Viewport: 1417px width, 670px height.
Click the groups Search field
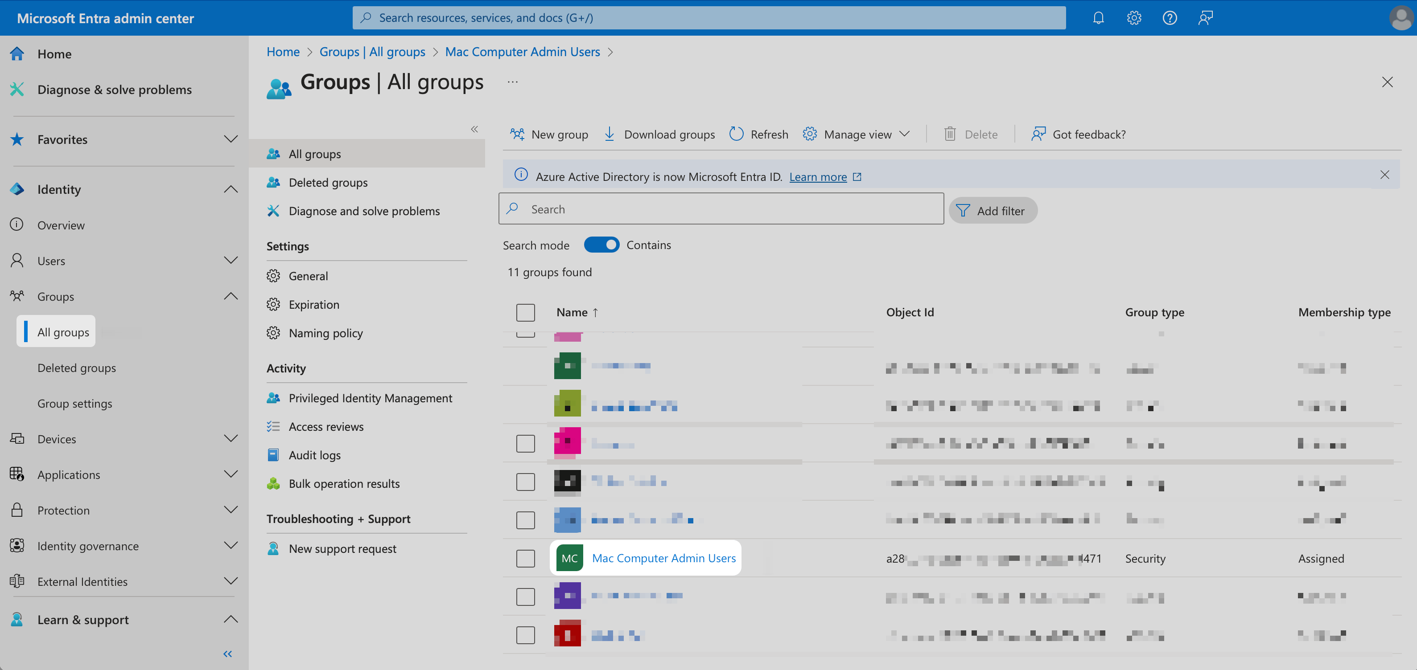click(721, 208)
